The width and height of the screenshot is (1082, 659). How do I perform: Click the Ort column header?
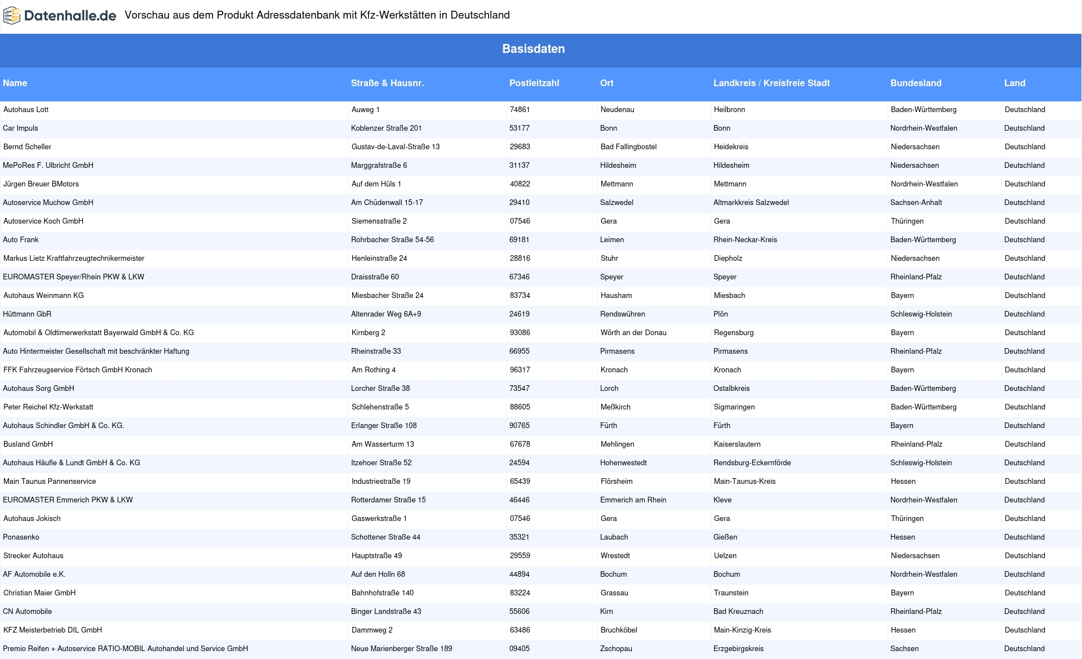point(606,83)
